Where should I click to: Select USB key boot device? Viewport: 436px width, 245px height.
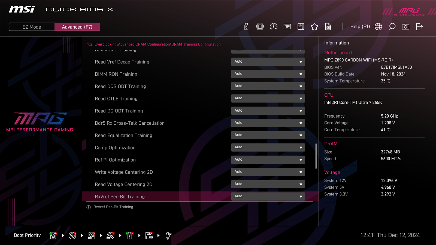(x=130, y=235)
